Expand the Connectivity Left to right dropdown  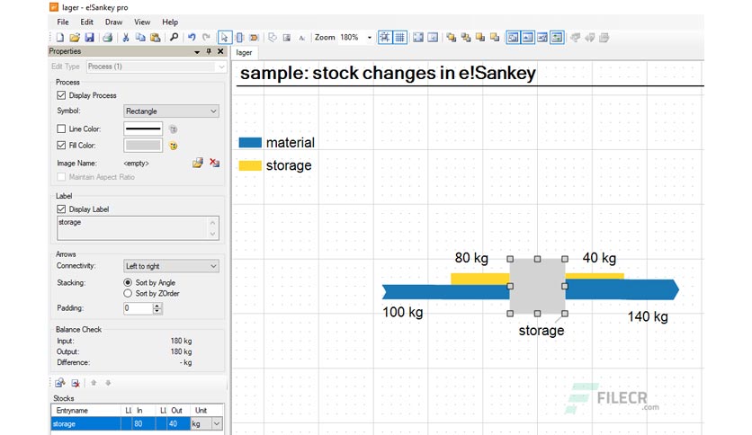pyautogui.click(x=171, y=266)
